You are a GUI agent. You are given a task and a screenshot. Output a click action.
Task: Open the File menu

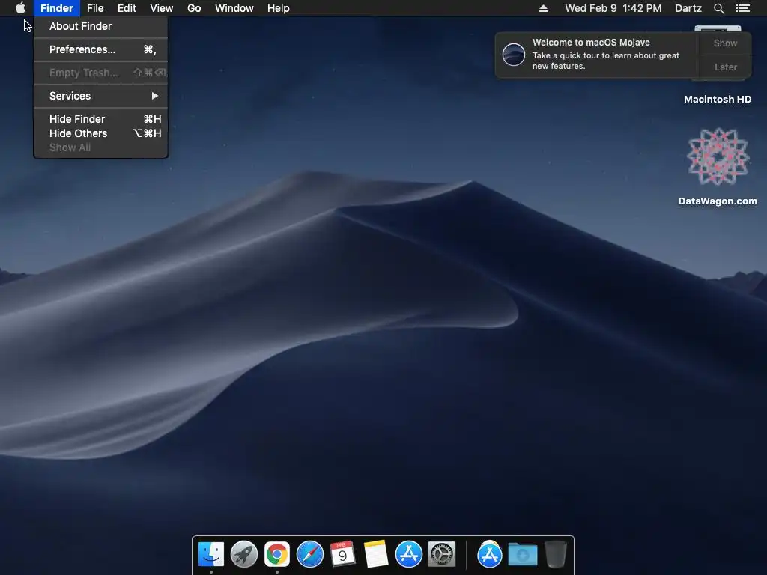coord(95,8)
